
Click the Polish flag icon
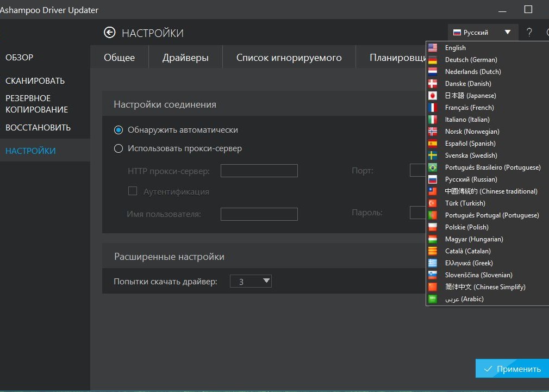pos(433,227)
